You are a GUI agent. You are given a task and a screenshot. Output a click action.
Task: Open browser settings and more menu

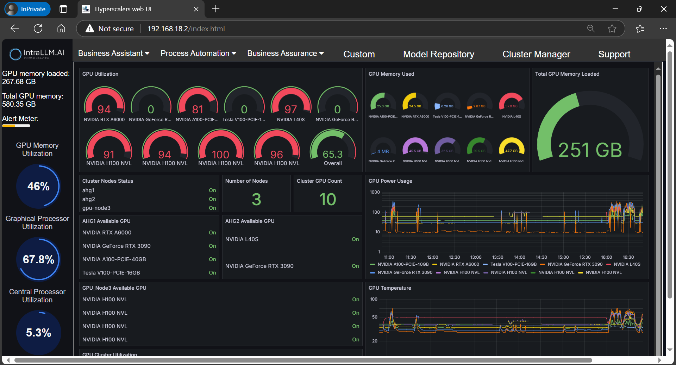[663, 29]
